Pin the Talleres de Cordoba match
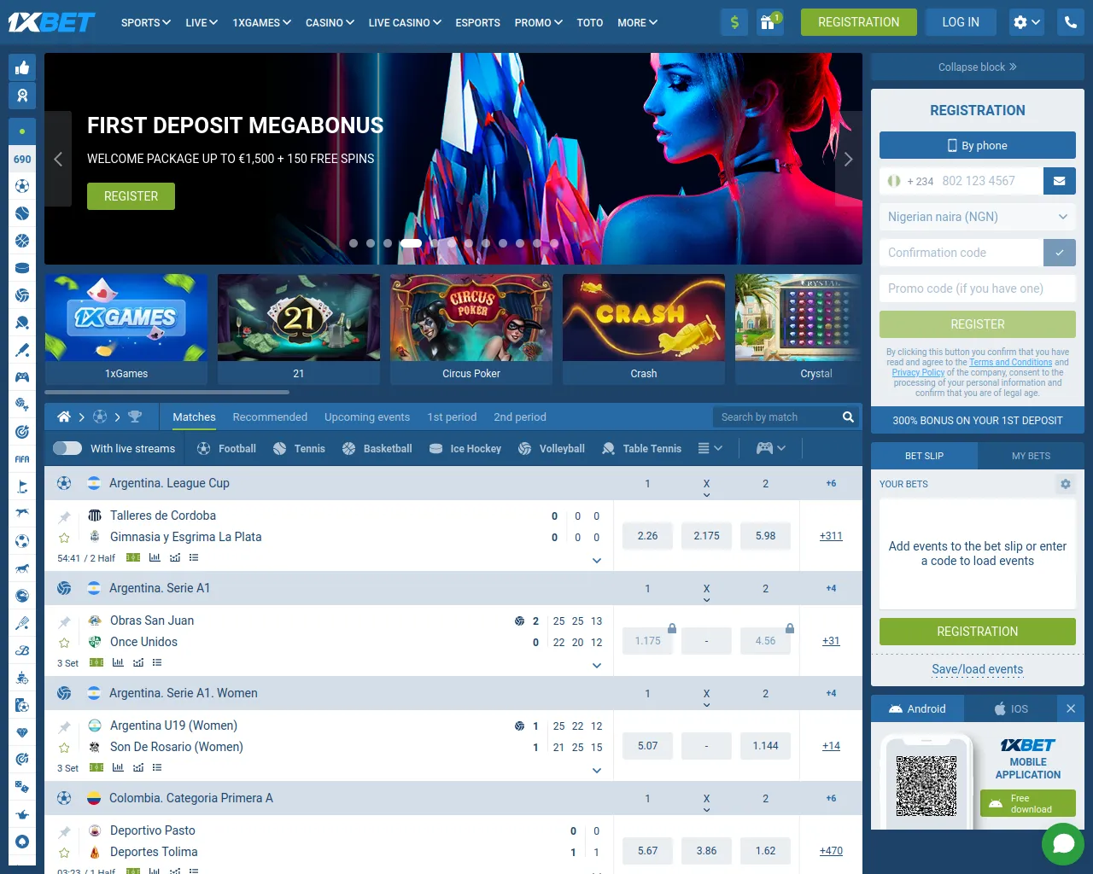Image resolution: width=1093 pixels, height=874 pixels. tap(64, 516)
